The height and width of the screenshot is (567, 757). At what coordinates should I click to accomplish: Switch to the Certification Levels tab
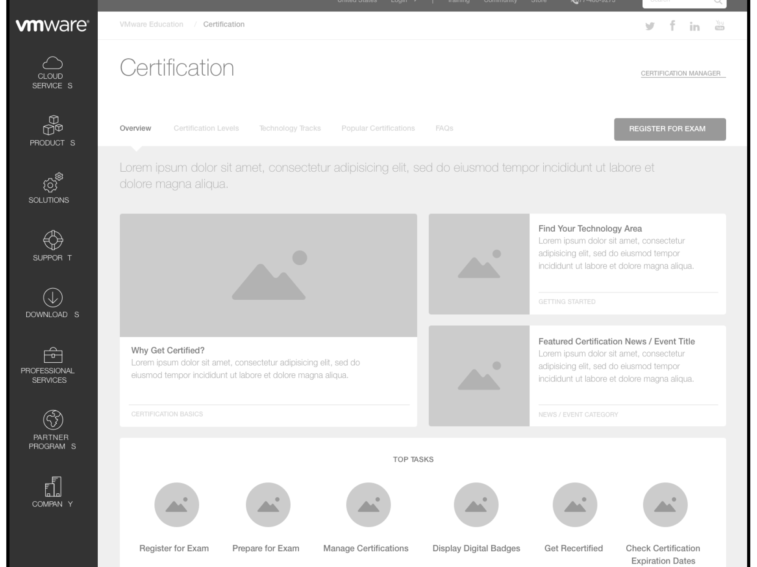click(x=206, y=128)
